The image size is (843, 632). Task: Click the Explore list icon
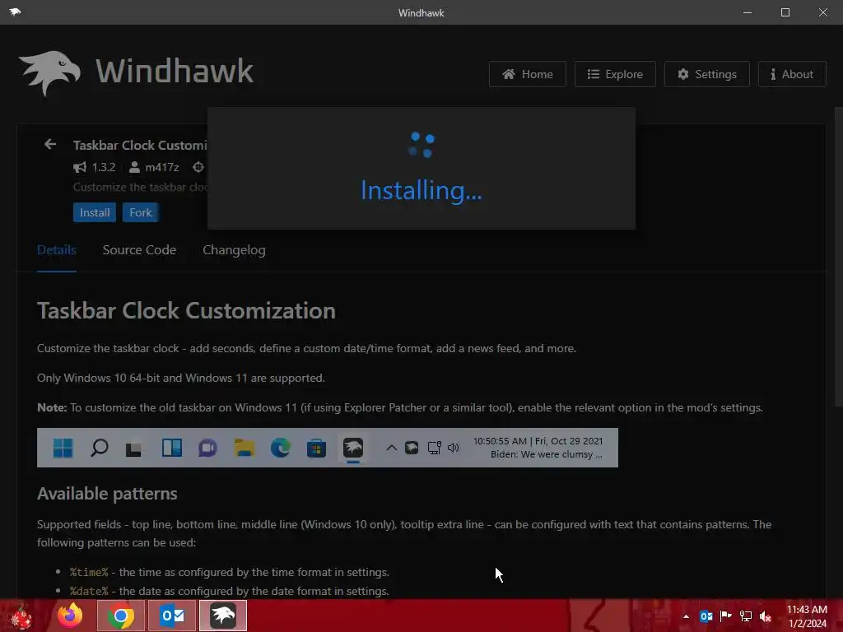tap(593, 74)
